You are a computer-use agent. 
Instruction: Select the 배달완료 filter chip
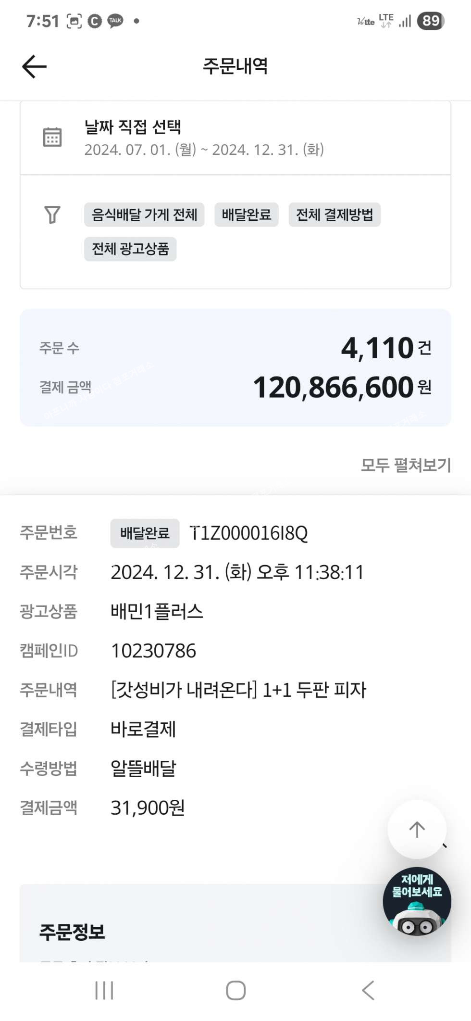(247, 214)
